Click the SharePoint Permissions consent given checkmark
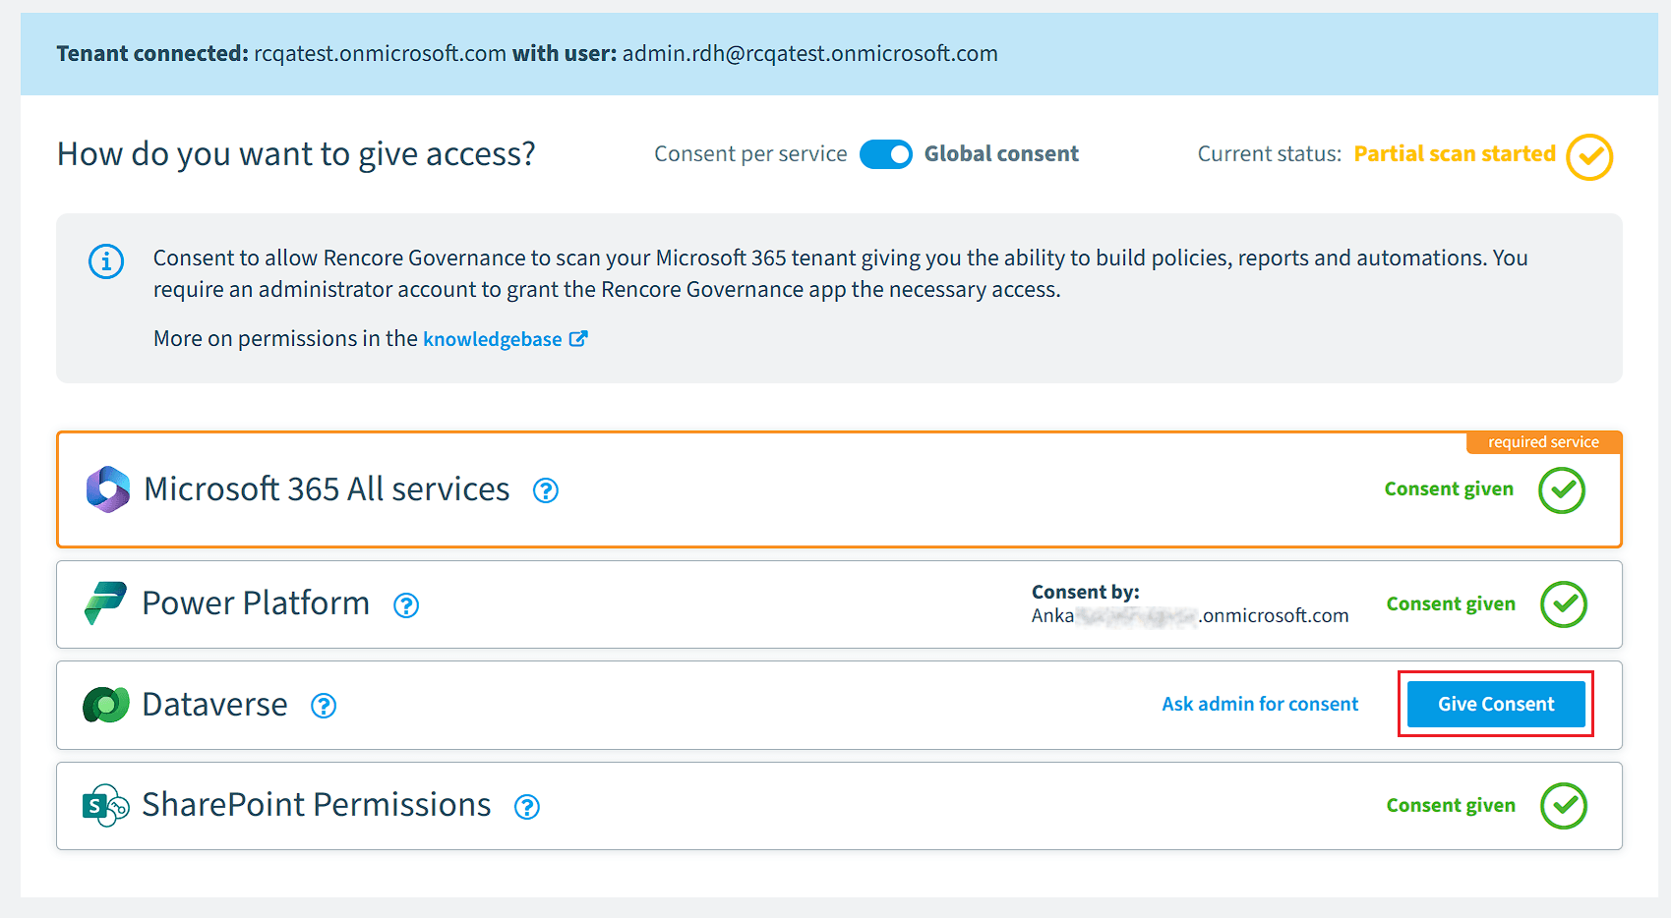Screen dimensions: 1671x918 pyautogui.click(x=1564, y=806)
